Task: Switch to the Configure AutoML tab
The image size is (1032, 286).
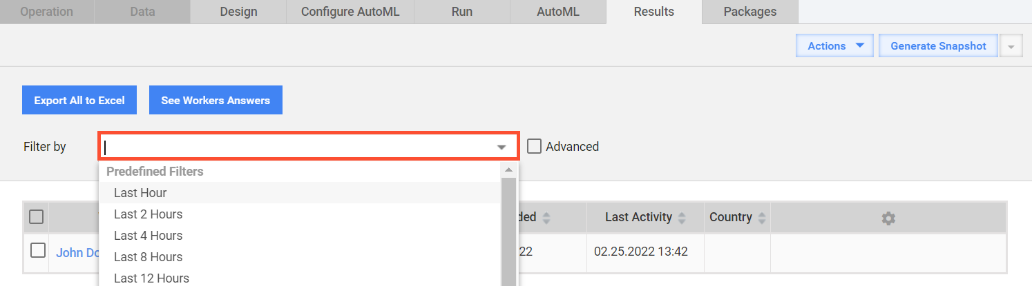Action: [x=350, y=12]
